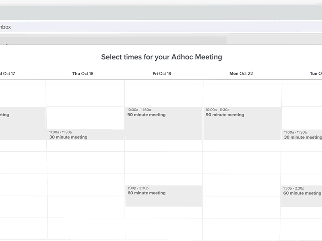Choose Friday's 1:30p 60 minute meeting

(x=163, y=196)
